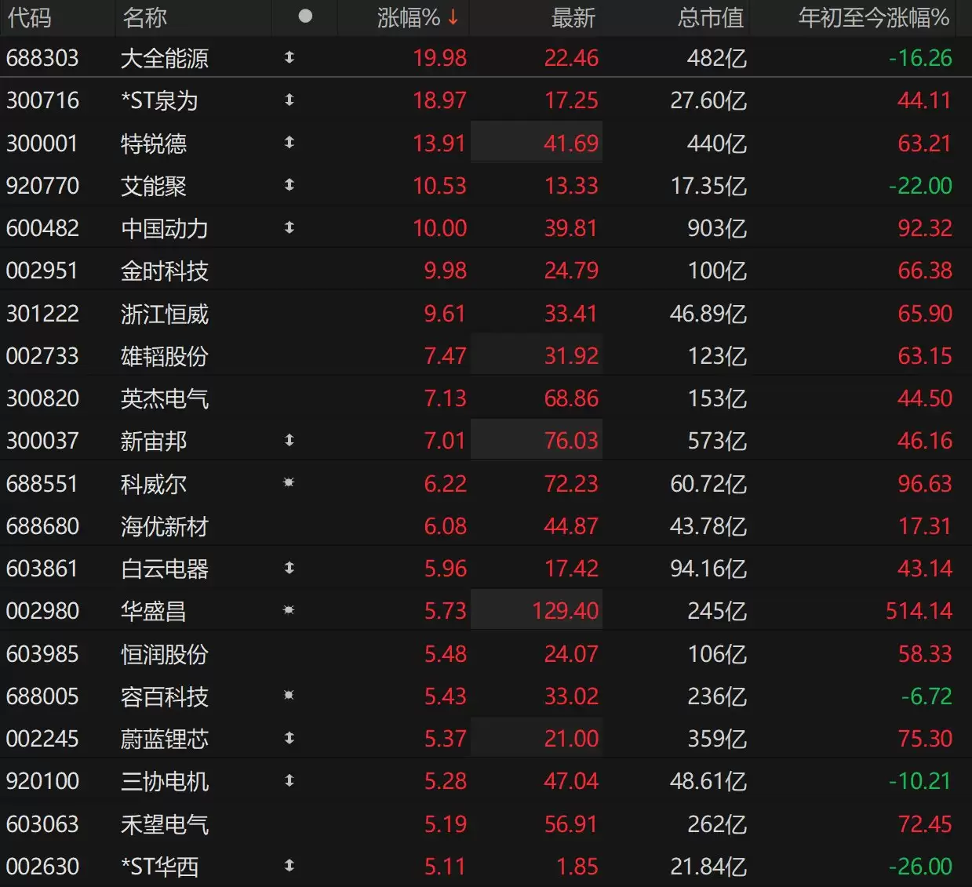This screenshot has height=887, width=972.
Task: Select stock name 浙江恒威
Action: (165, 314)
